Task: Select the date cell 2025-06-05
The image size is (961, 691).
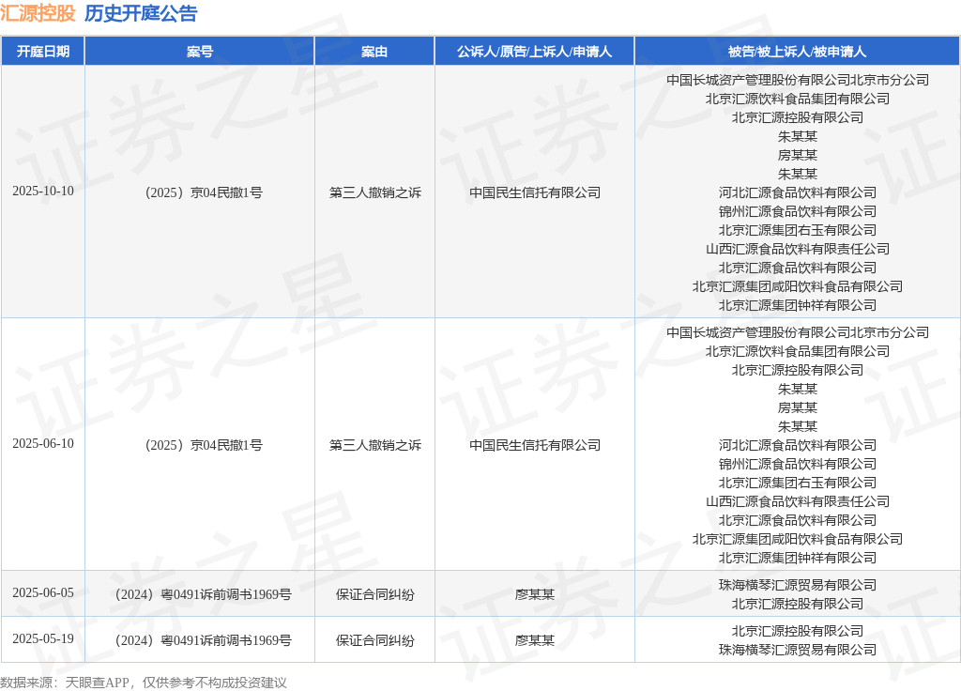Action: (x=43, y=593)
